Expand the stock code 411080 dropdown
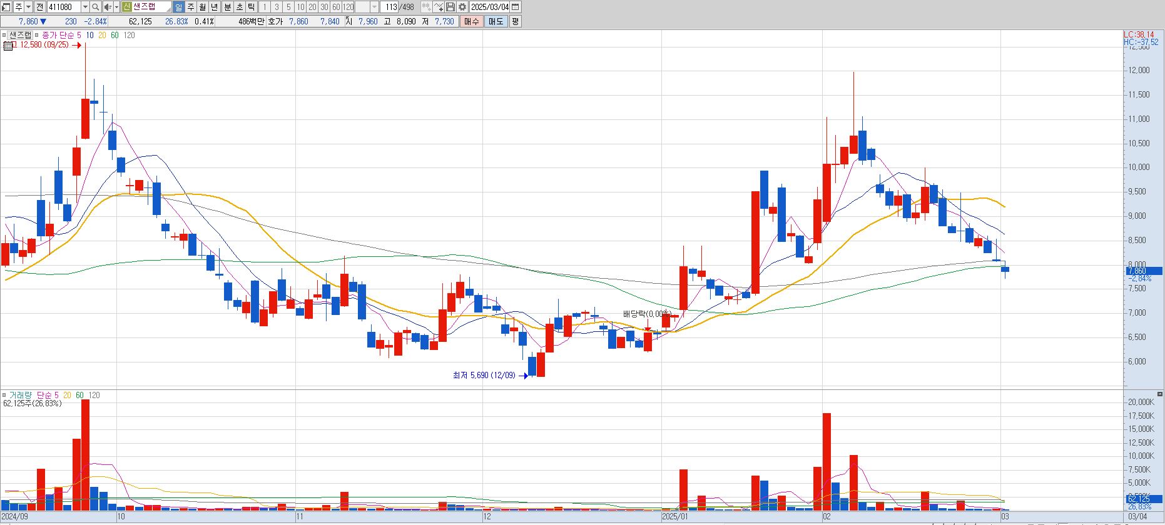 (85, 7)
